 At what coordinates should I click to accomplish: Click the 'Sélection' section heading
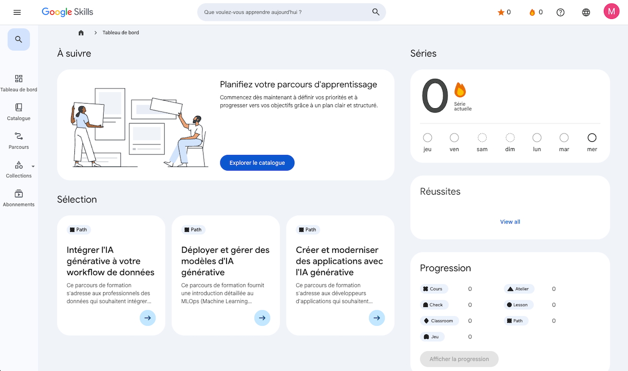[77, 199]
